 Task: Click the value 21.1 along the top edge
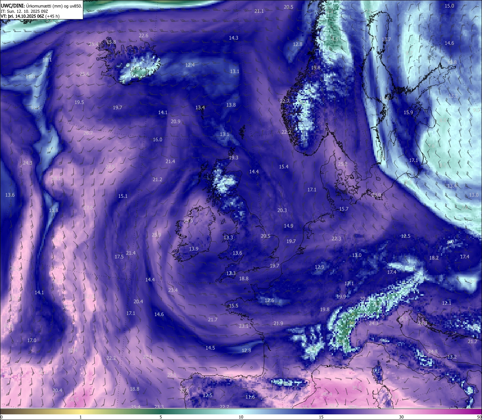click(259, 11)
